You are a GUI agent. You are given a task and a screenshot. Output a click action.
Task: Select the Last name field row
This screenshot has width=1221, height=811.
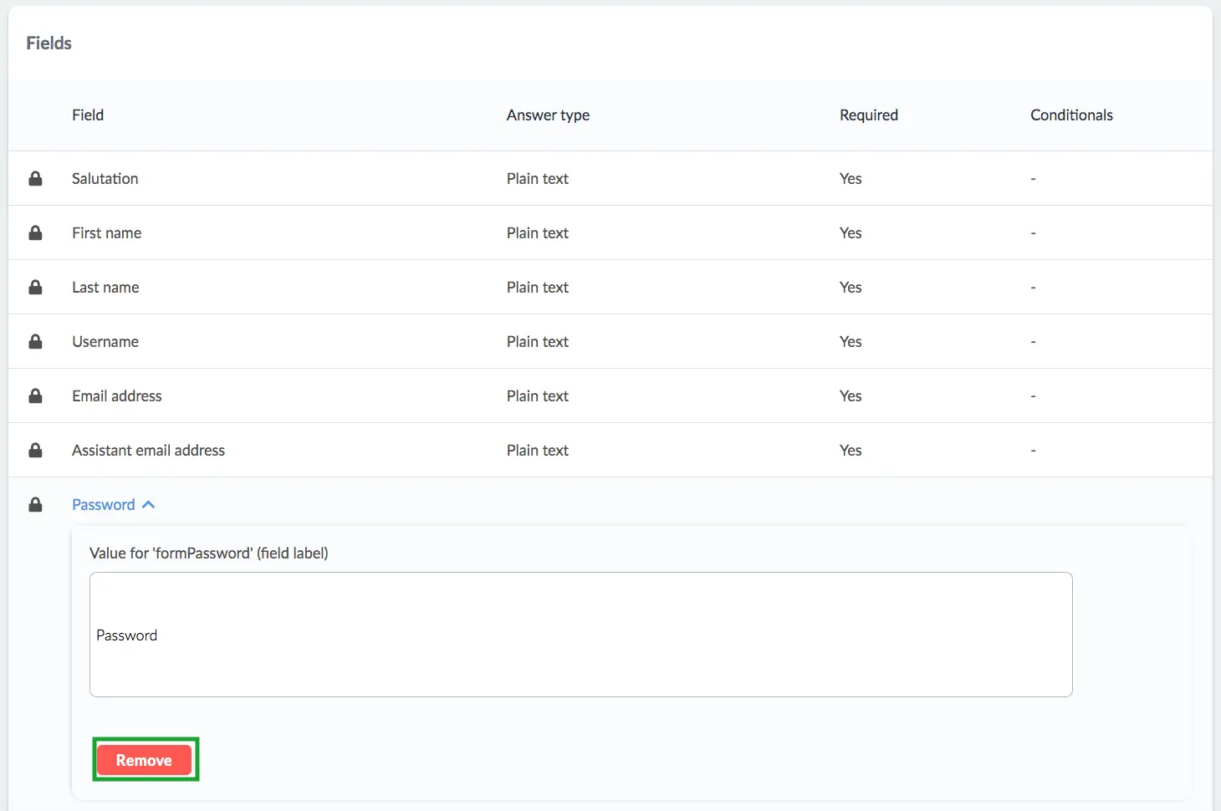coord(610,287)
